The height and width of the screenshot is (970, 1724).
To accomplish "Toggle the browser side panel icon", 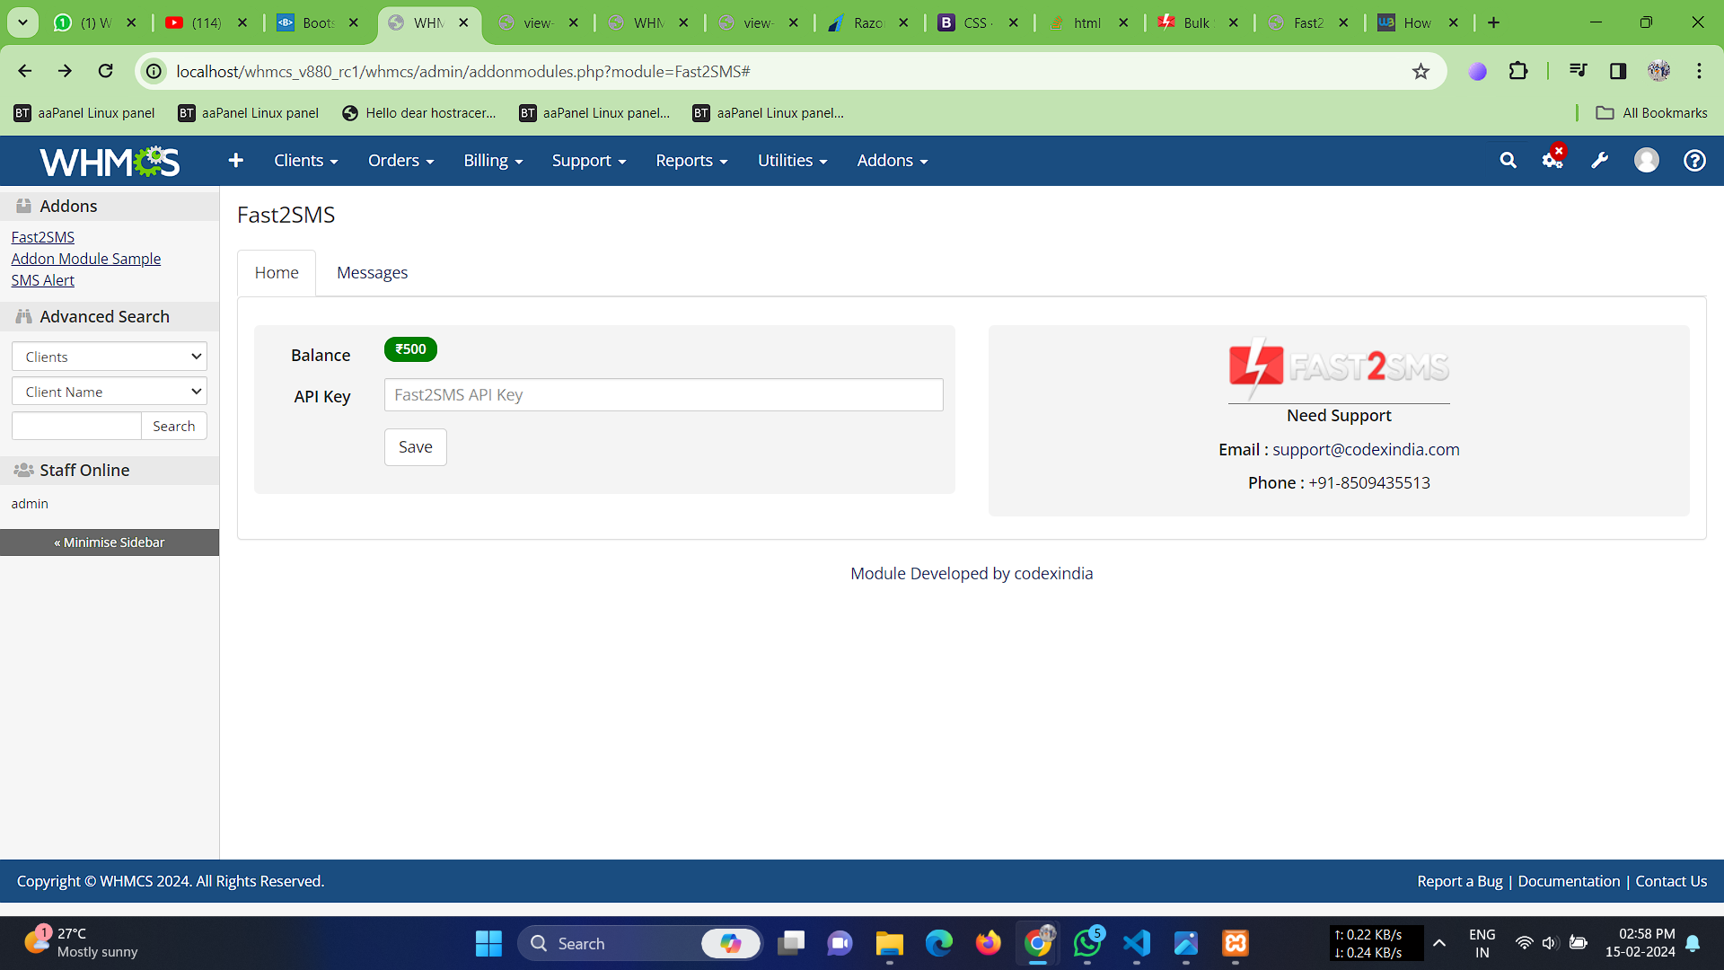I will [x=1618, y=71].
